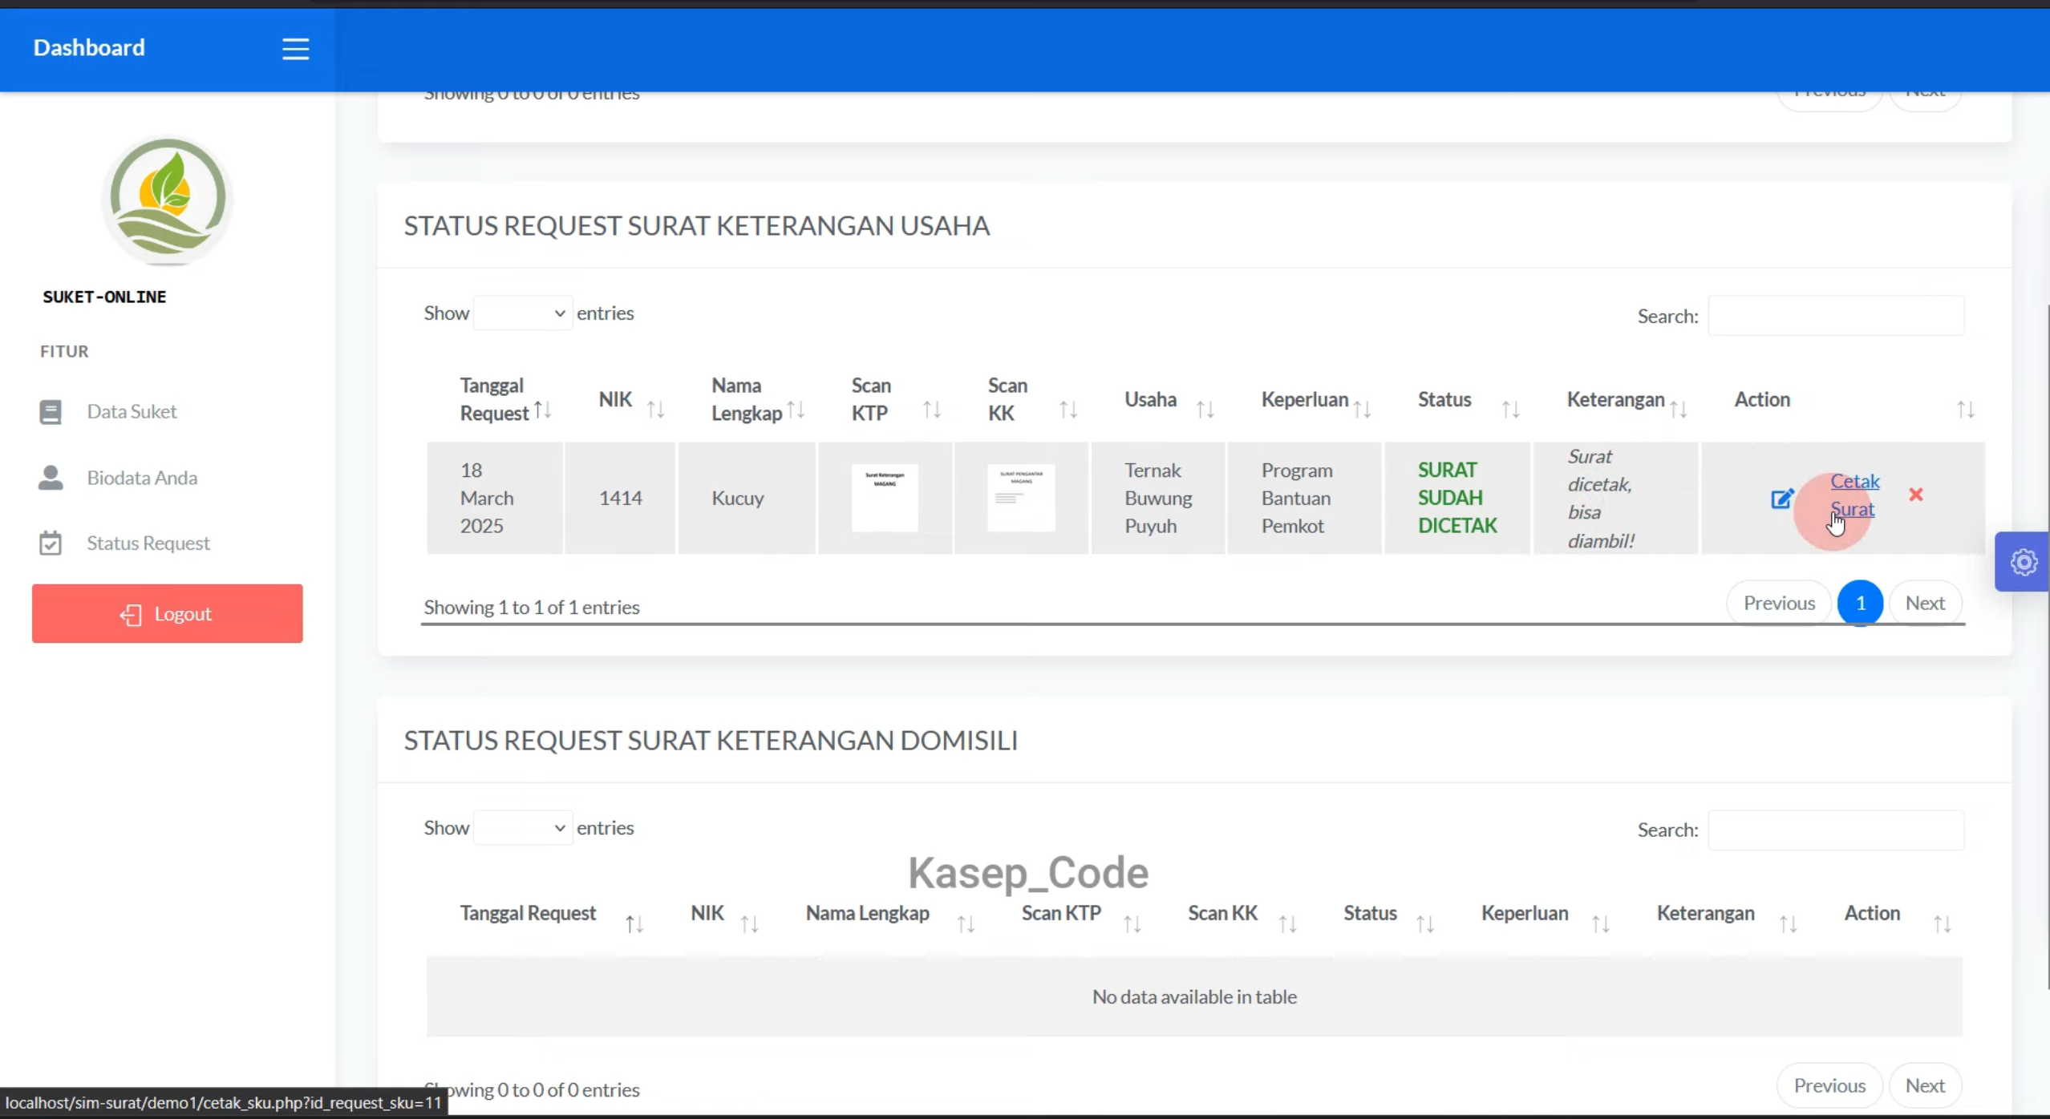Screen dimensions: 2050x1119
Task: Sort Domisili table by Tanggal Request arrows
Action: click(x=634, y=924)
